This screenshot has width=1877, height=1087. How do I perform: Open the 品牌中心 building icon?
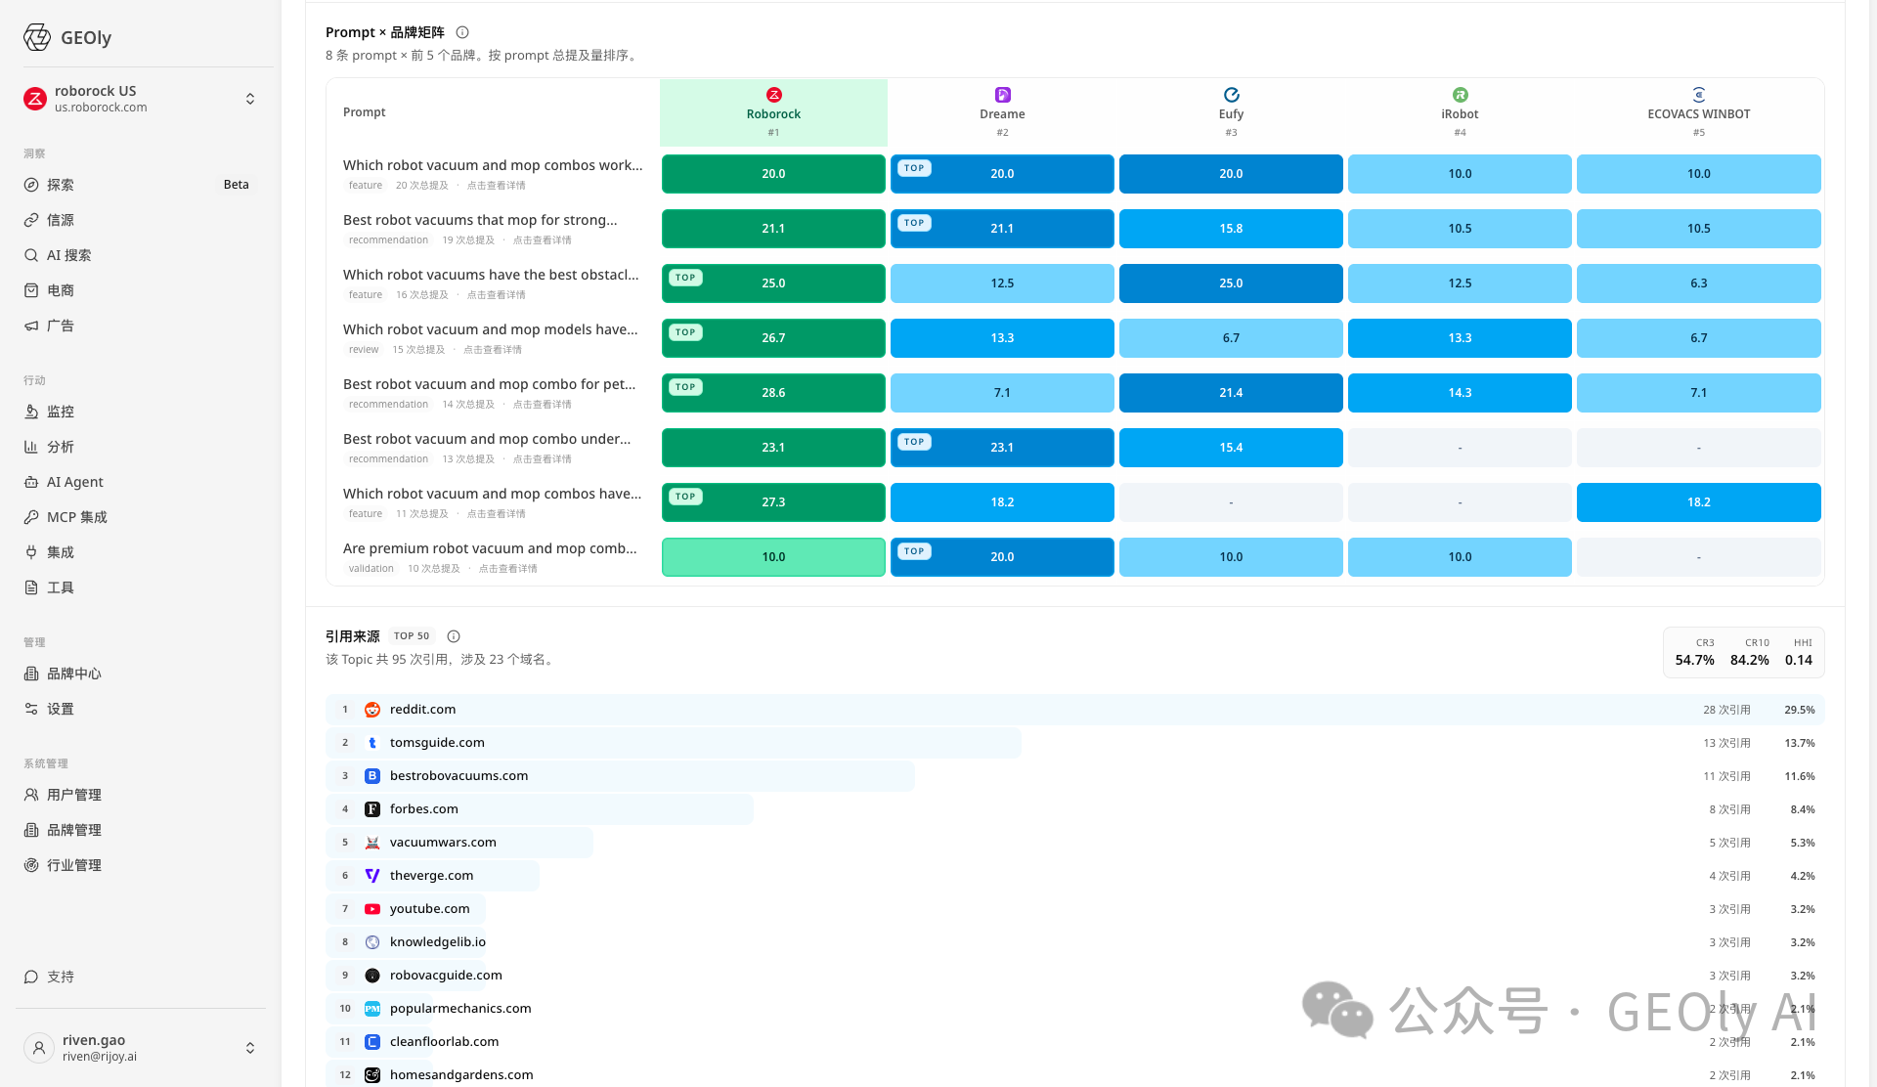click(31, 674)
